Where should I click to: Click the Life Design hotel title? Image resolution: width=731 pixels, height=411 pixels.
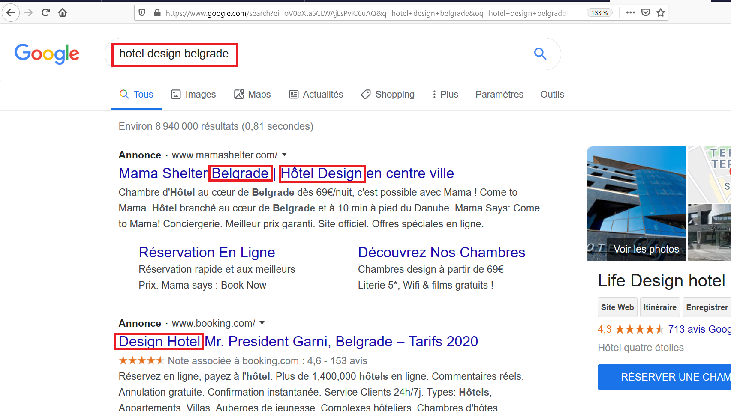point(662,281)
